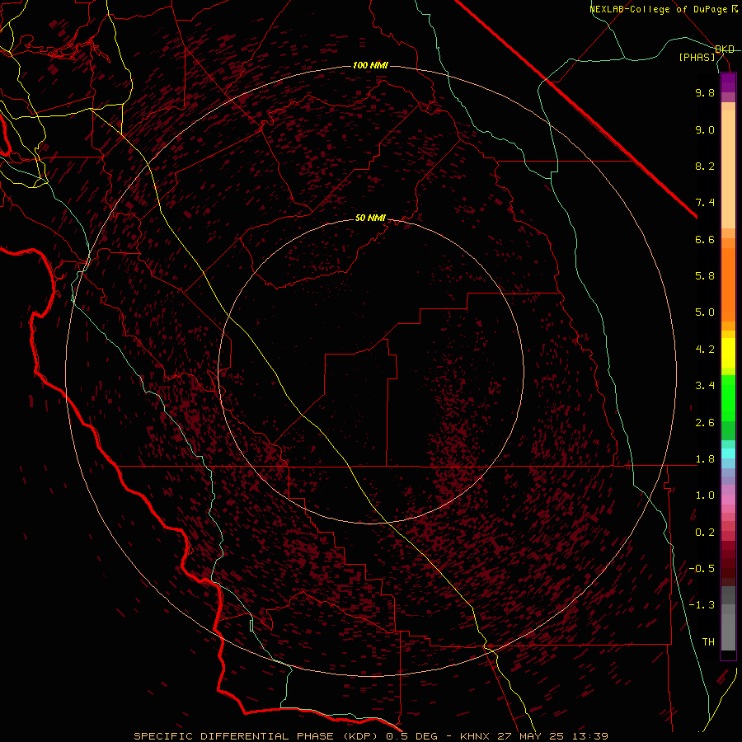Click the 5.8 legend value
Screen dimensions: 742x742
click(705, 276)
